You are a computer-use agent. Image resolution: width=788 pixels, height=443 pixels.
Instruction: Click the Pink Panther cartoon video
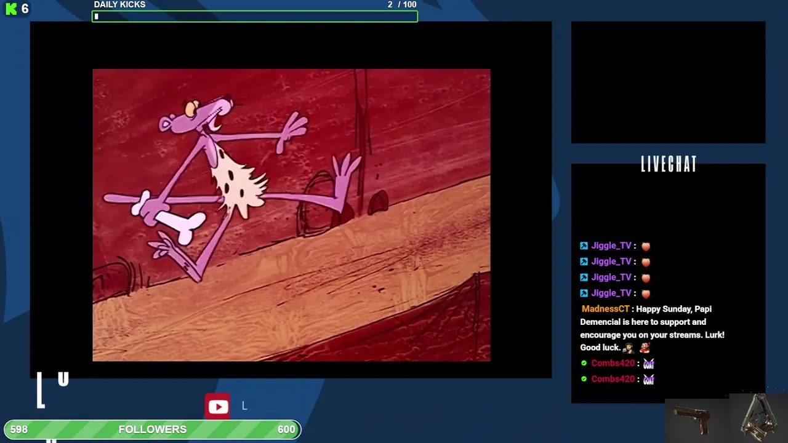point(291,215)
